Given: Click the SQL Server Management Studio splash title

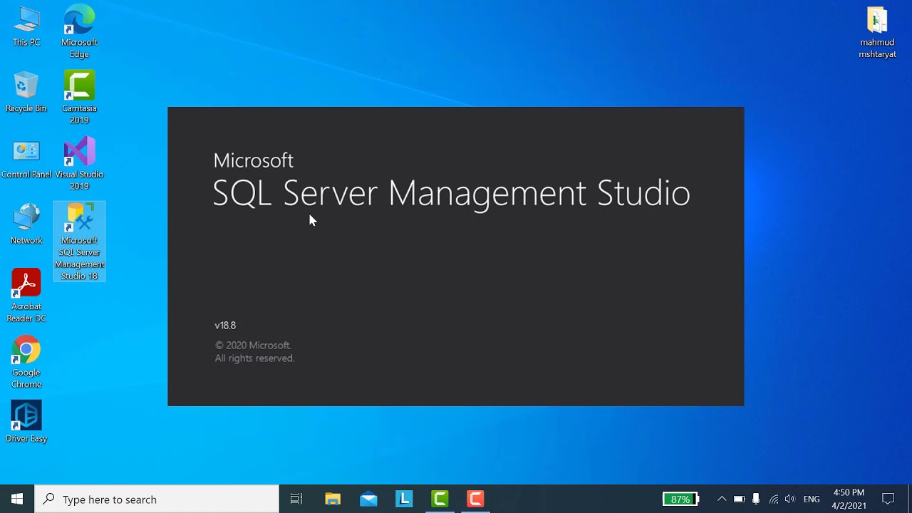Looking at the screenshot, I should 451,193.
